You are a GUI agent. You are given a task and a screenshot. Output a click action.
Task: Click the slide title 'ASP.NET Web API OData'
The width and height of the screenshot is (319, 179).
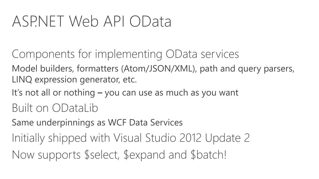[x=92, y=21]
